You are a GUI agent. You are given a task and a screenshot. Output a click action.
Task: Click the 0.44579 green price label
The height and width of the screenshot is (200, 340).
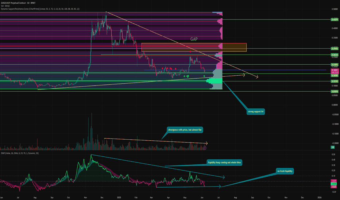pyautogui.click(x=335, y=20)
